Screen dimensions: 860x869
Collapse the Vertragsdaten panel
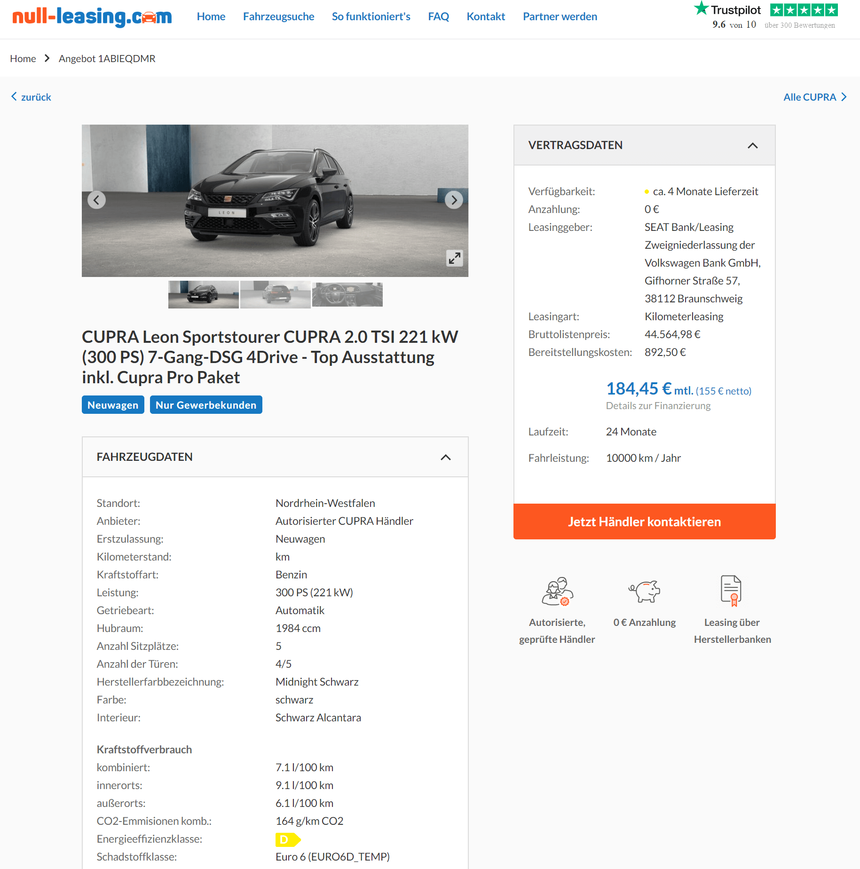(x=752, y=145)
